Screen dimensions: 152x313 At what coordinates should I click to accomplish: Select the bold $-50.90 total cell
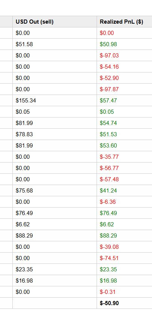click(x=124, y=303)
